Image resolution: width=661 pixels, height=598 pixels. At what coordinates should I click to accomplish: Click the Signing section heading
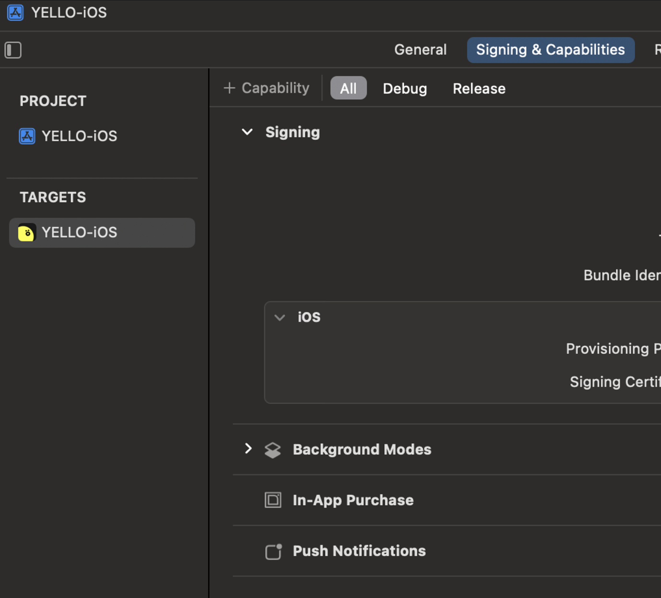[293, 132]
